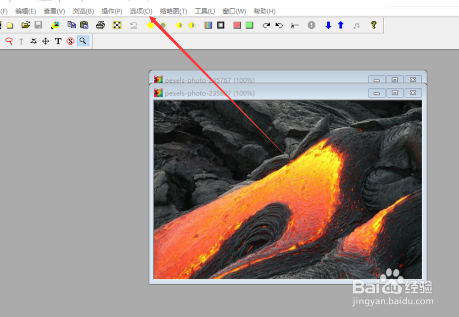Open the 浏览(B) menu
Image resolution: width=459 pixels, height=317 pixels.
click(x=83, y=11)
